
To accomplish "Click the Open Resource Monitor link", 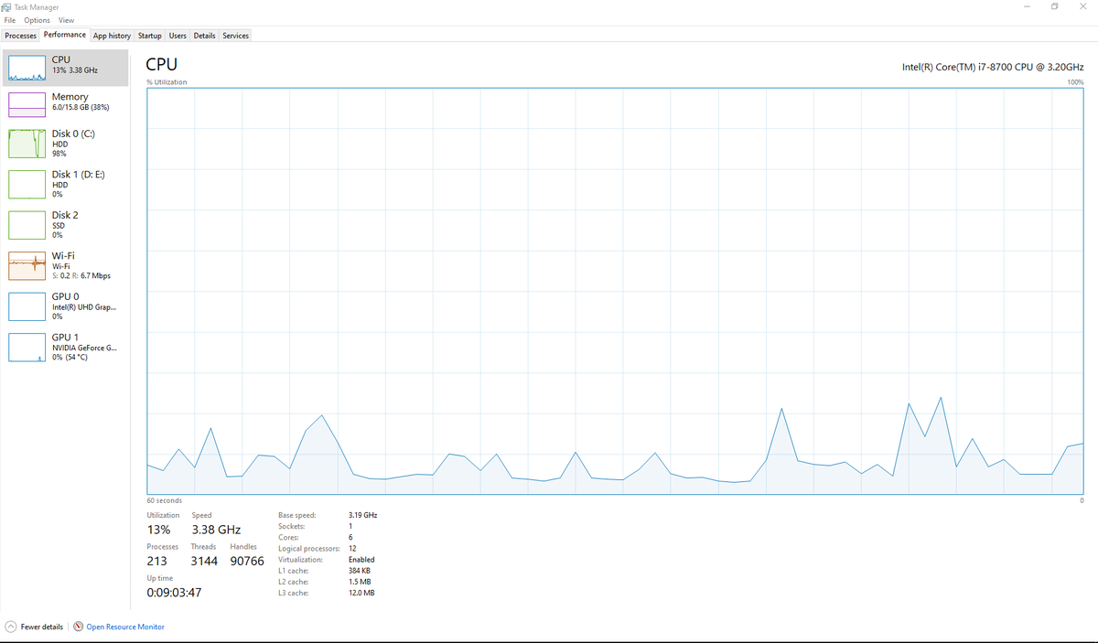I will [125, 627].
